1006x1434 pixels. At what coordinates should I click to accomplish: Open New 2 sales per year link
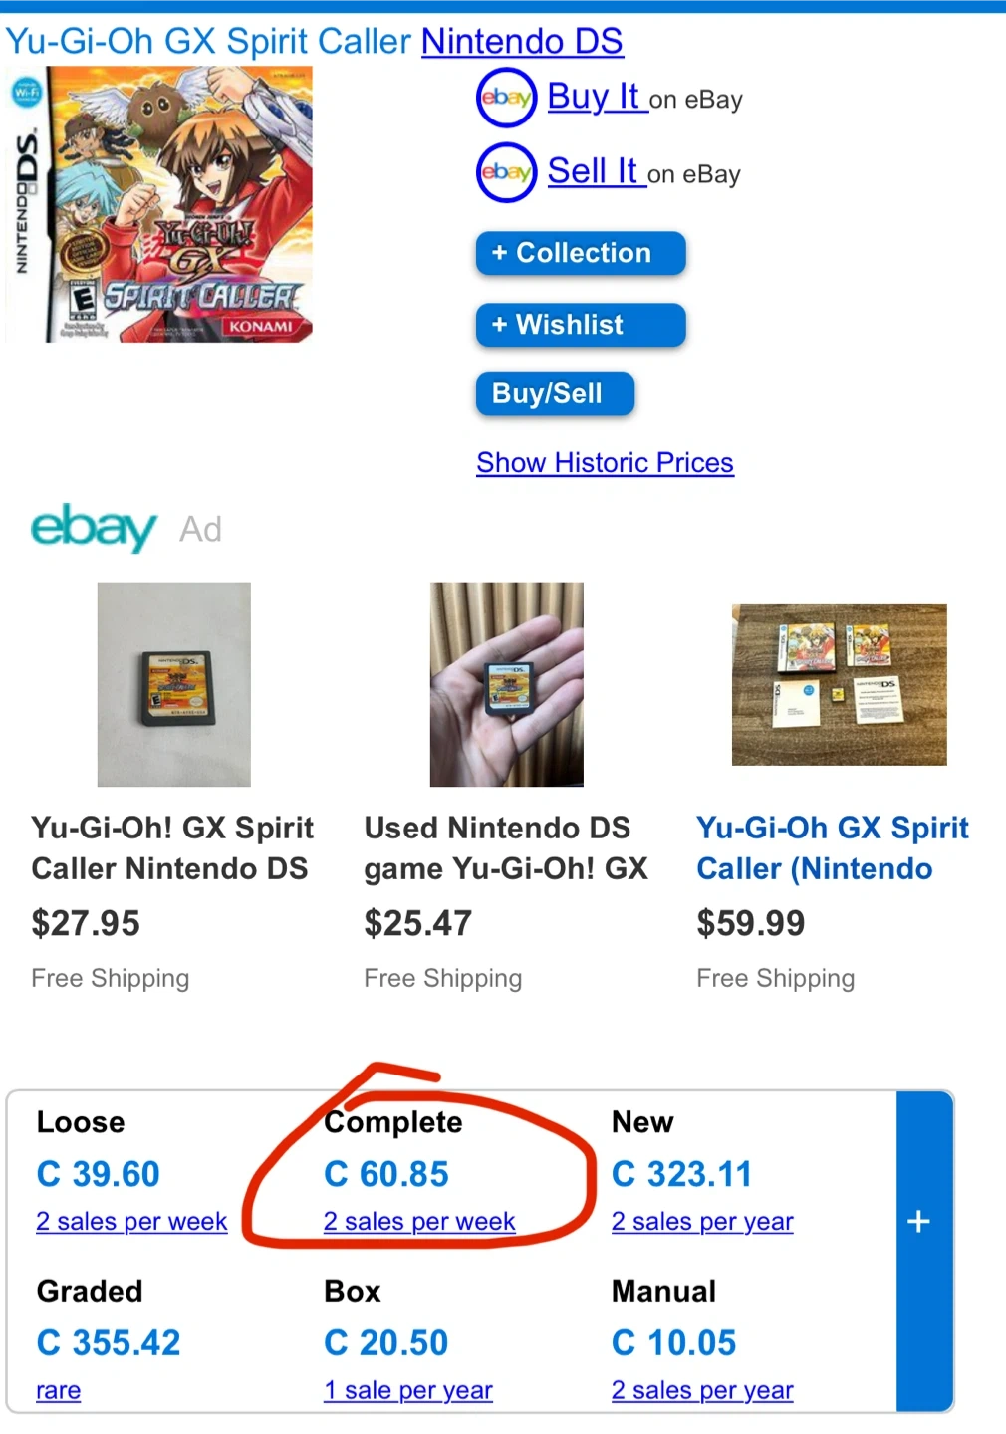[702, 1221]
